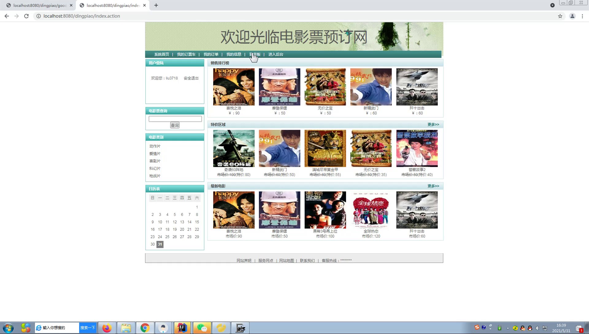Click the 更多>> link in 特价区域
Image resolution: width=589 pixels, height=334 pixels.
point(433,124)
